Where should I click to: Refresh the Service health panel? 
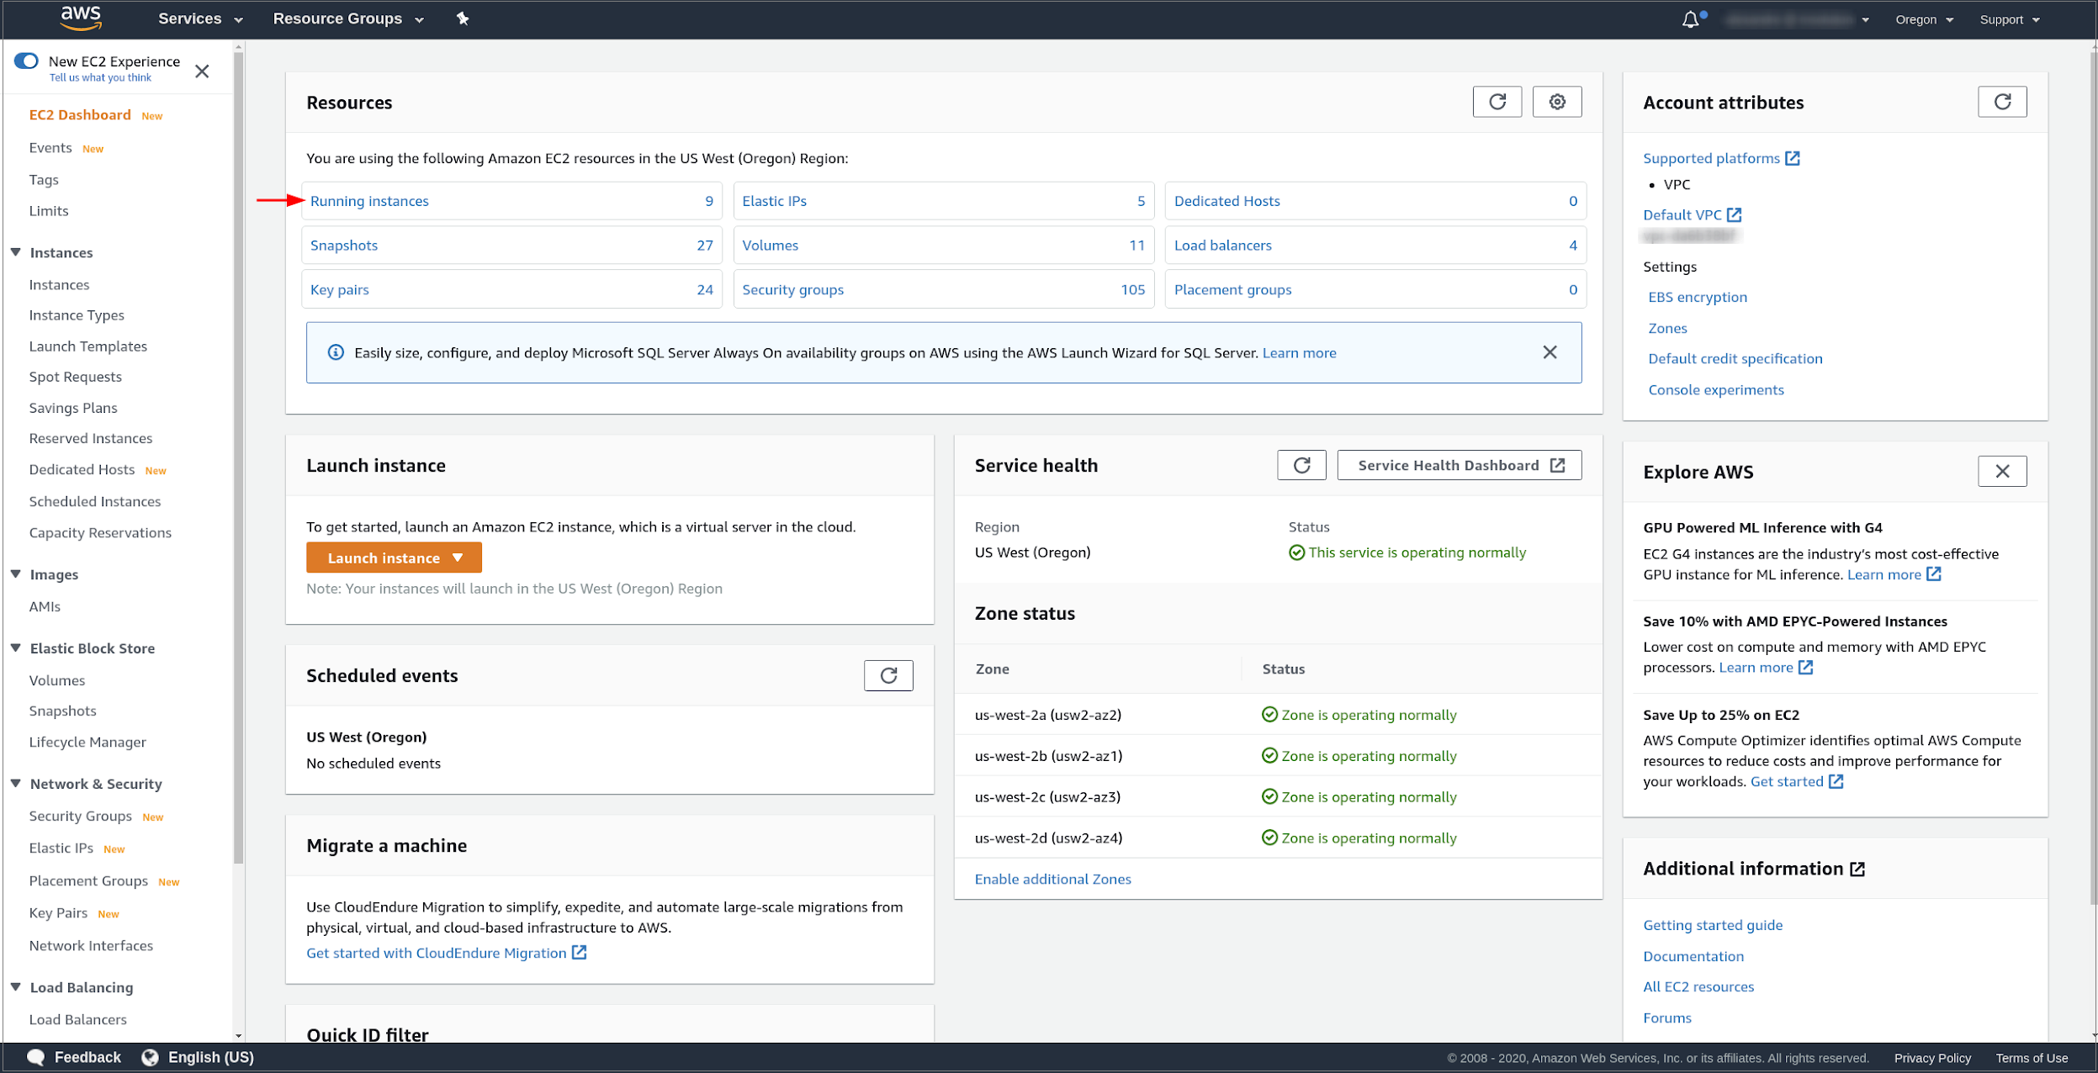pos(1301,465)
